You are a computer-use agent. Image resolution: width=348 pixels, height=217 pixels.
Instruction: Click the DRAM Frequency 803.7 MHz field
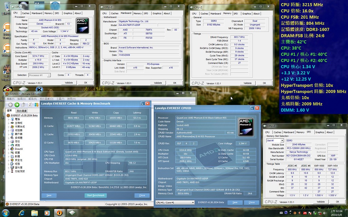239,37
